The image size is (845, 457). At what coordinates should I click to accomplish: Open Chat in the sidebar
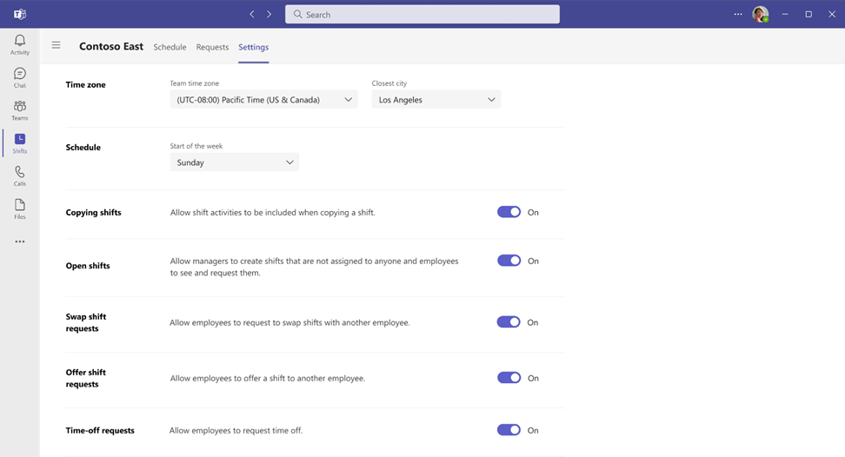click(19, 77)
